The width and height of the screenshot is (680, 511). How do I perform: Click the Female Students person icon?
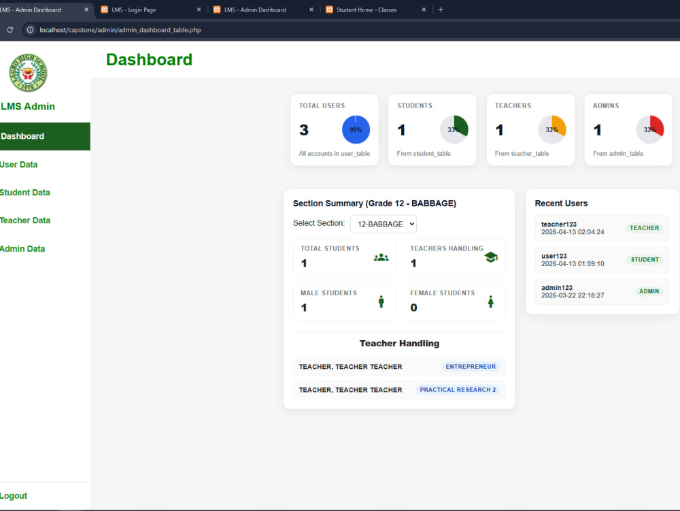tap(490, 301)
